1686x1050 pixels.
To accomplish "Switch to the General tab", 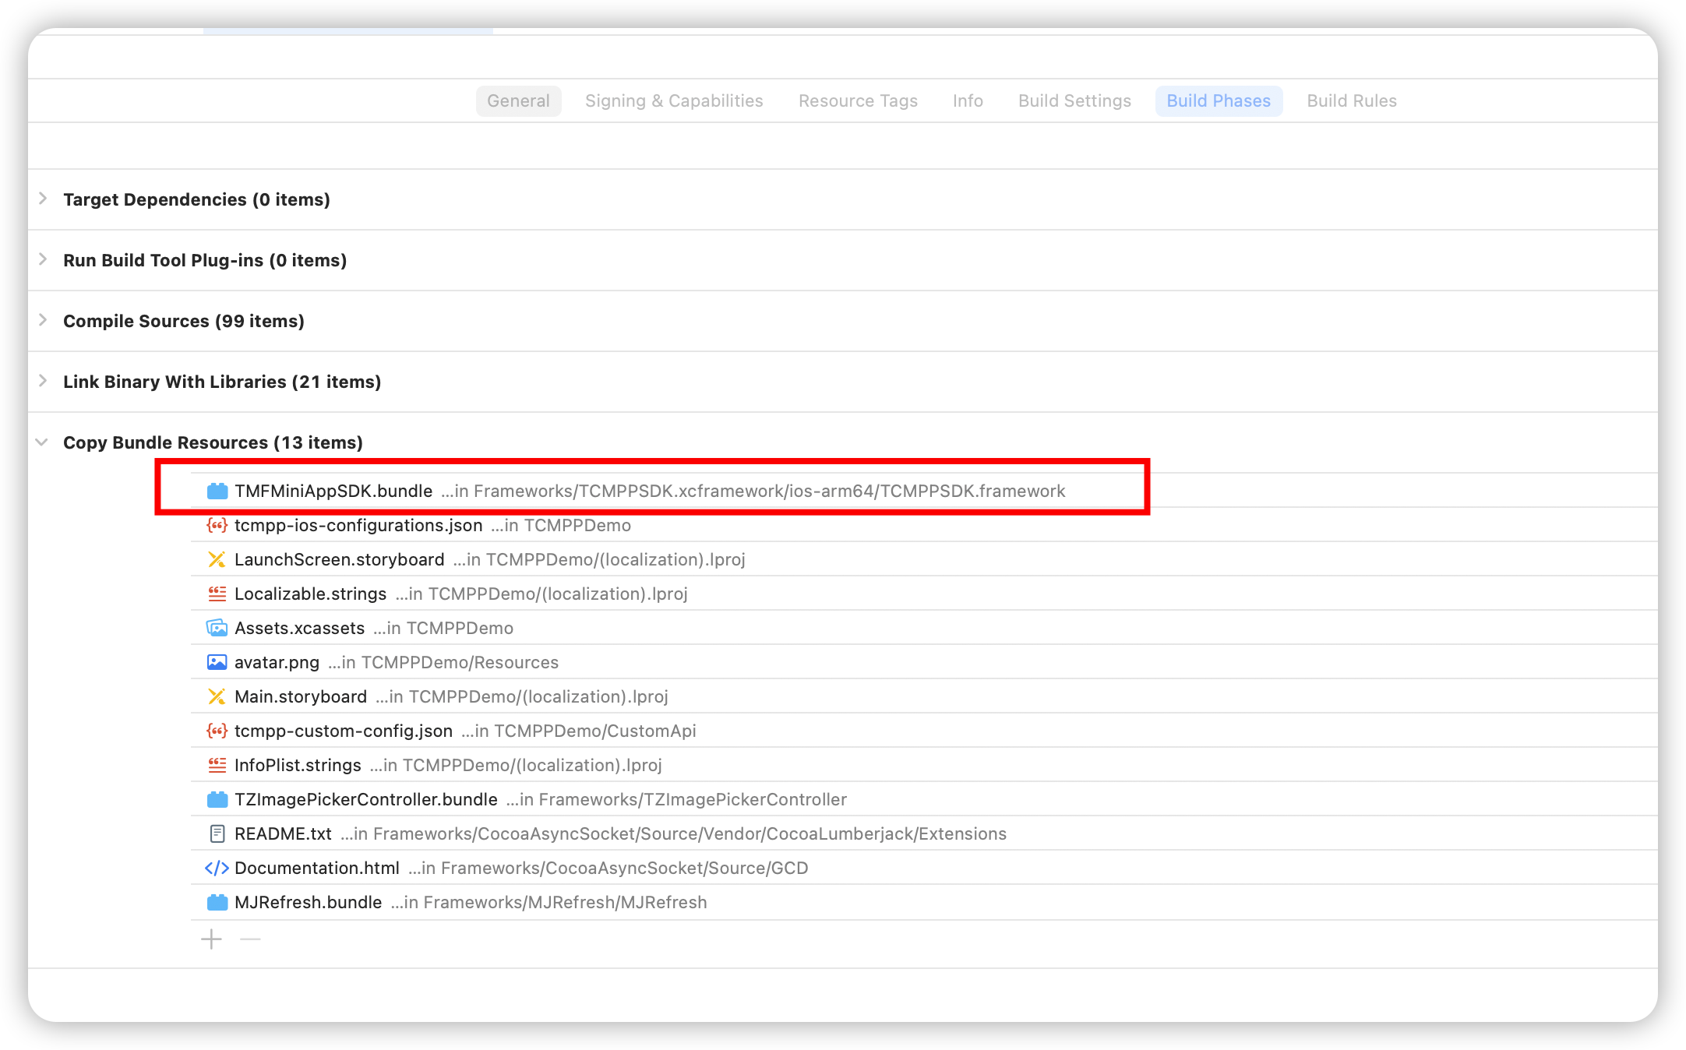I will pyautogui.click(x=518, y=101).
